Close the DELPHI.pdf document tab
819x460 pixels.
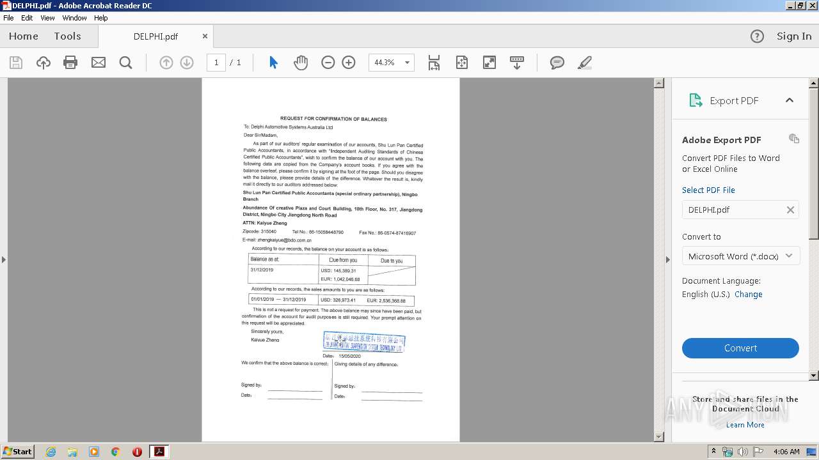(205, 36)
